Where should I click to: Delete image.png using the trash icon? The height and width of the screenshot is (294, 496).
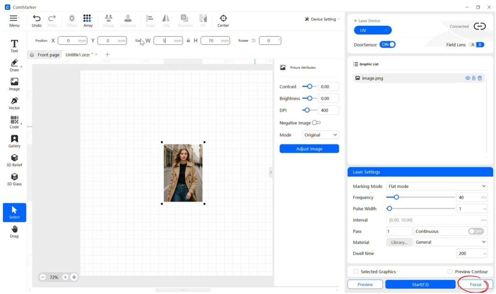click(x=480, y=78)
